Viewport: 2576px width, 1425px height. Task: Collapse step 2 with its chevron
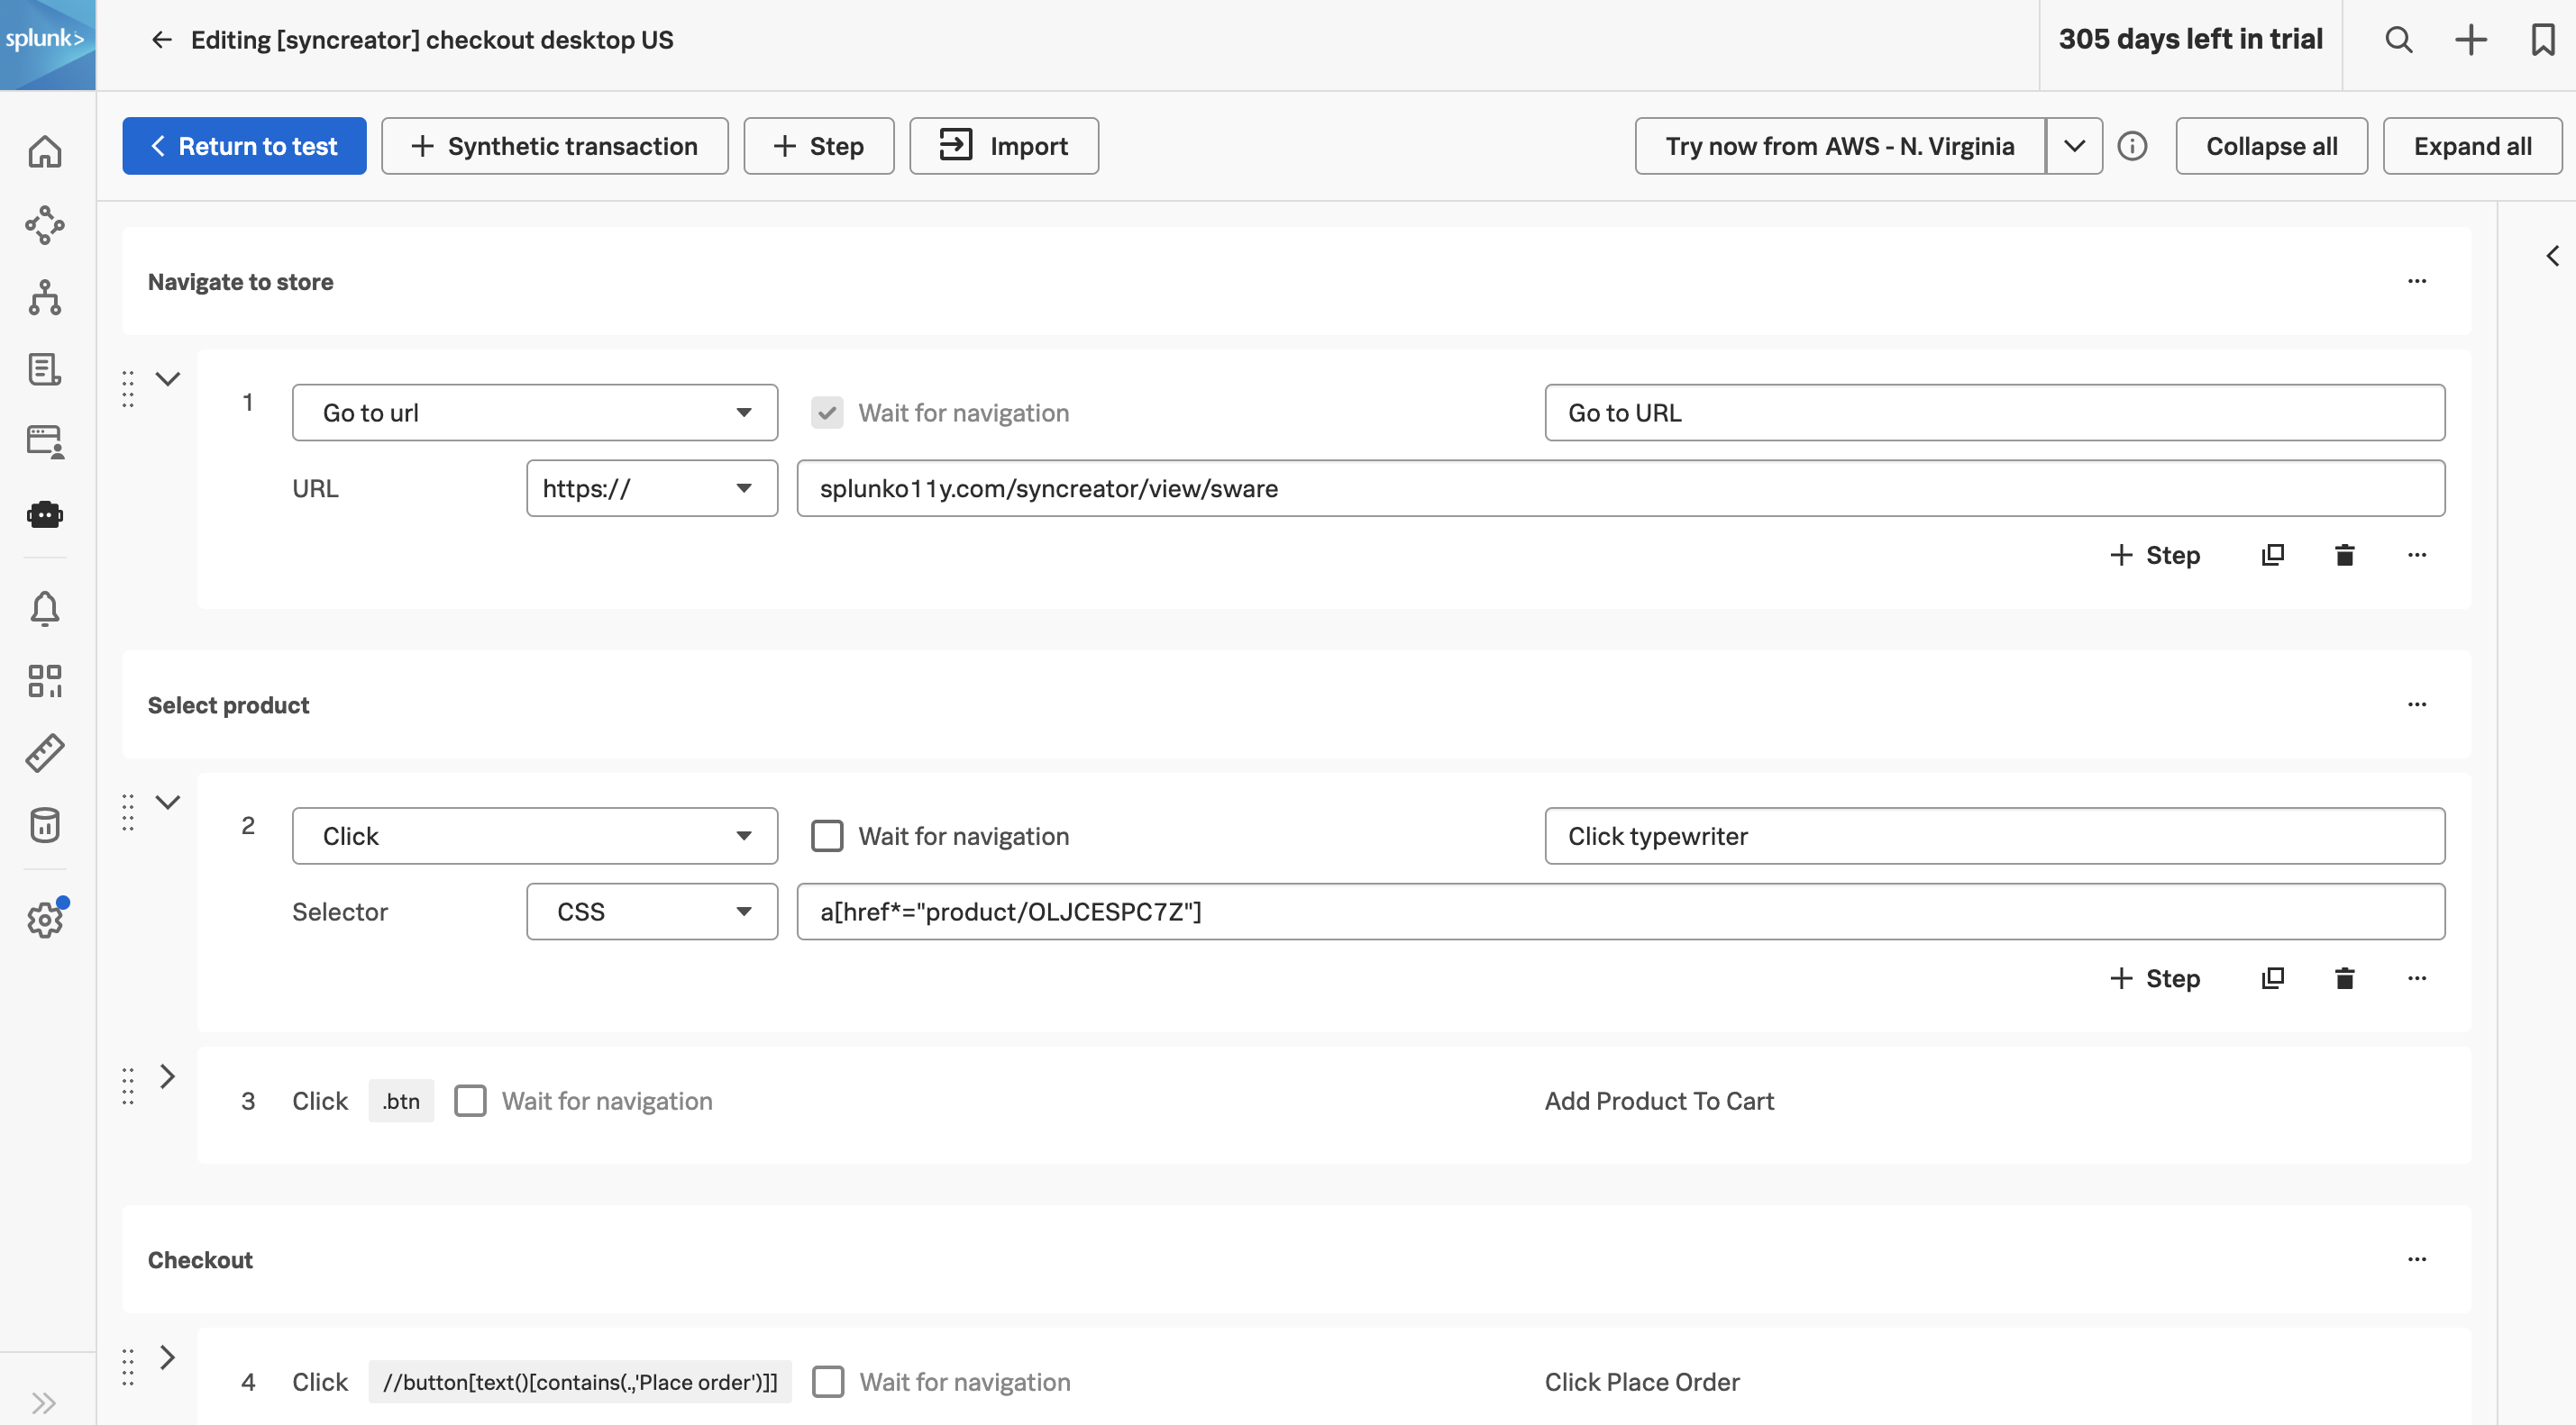(x=168, y=803)
